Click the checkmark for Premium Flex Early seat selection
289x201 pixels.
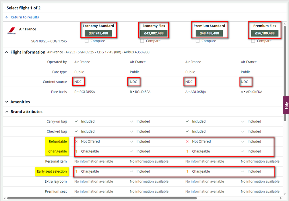[243, 171]
